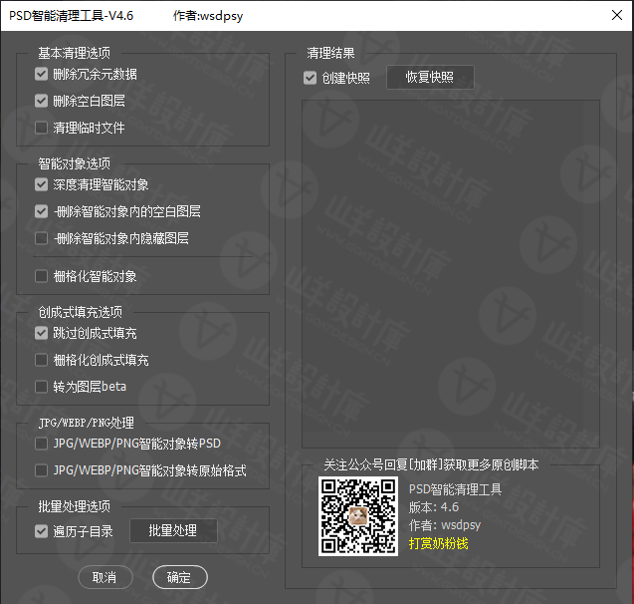Check JPG/WEBP/PNG智能对象转原始格式 option

[41, 470]
